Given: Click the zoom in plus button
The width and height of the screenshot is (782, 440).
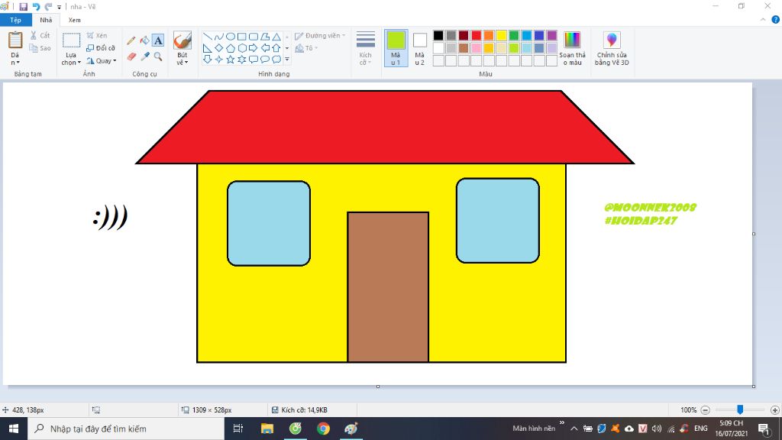Looking at the screenshot, I should (x=774, y=410).
